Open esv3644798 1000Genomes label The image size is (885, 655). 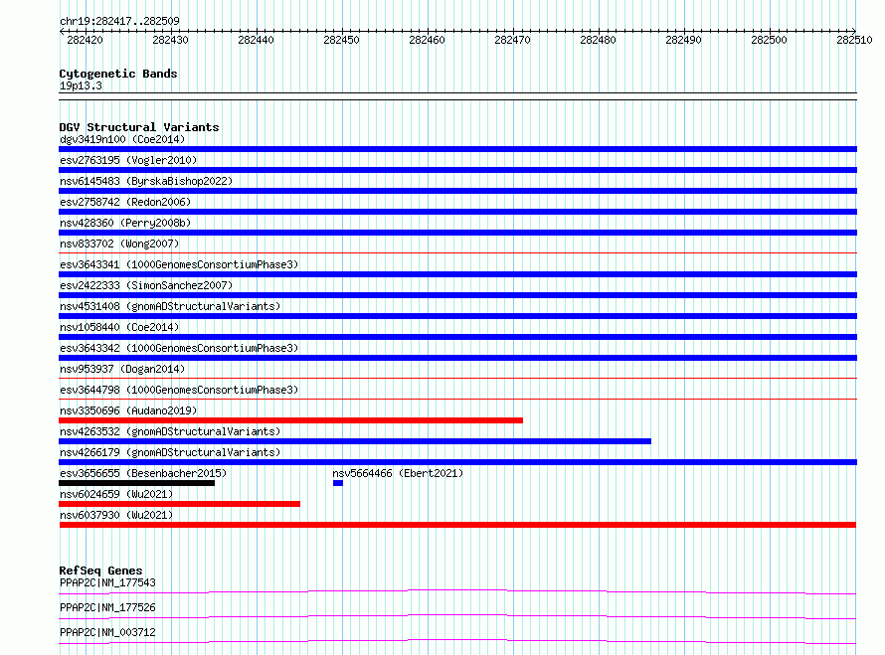point(179,390)
